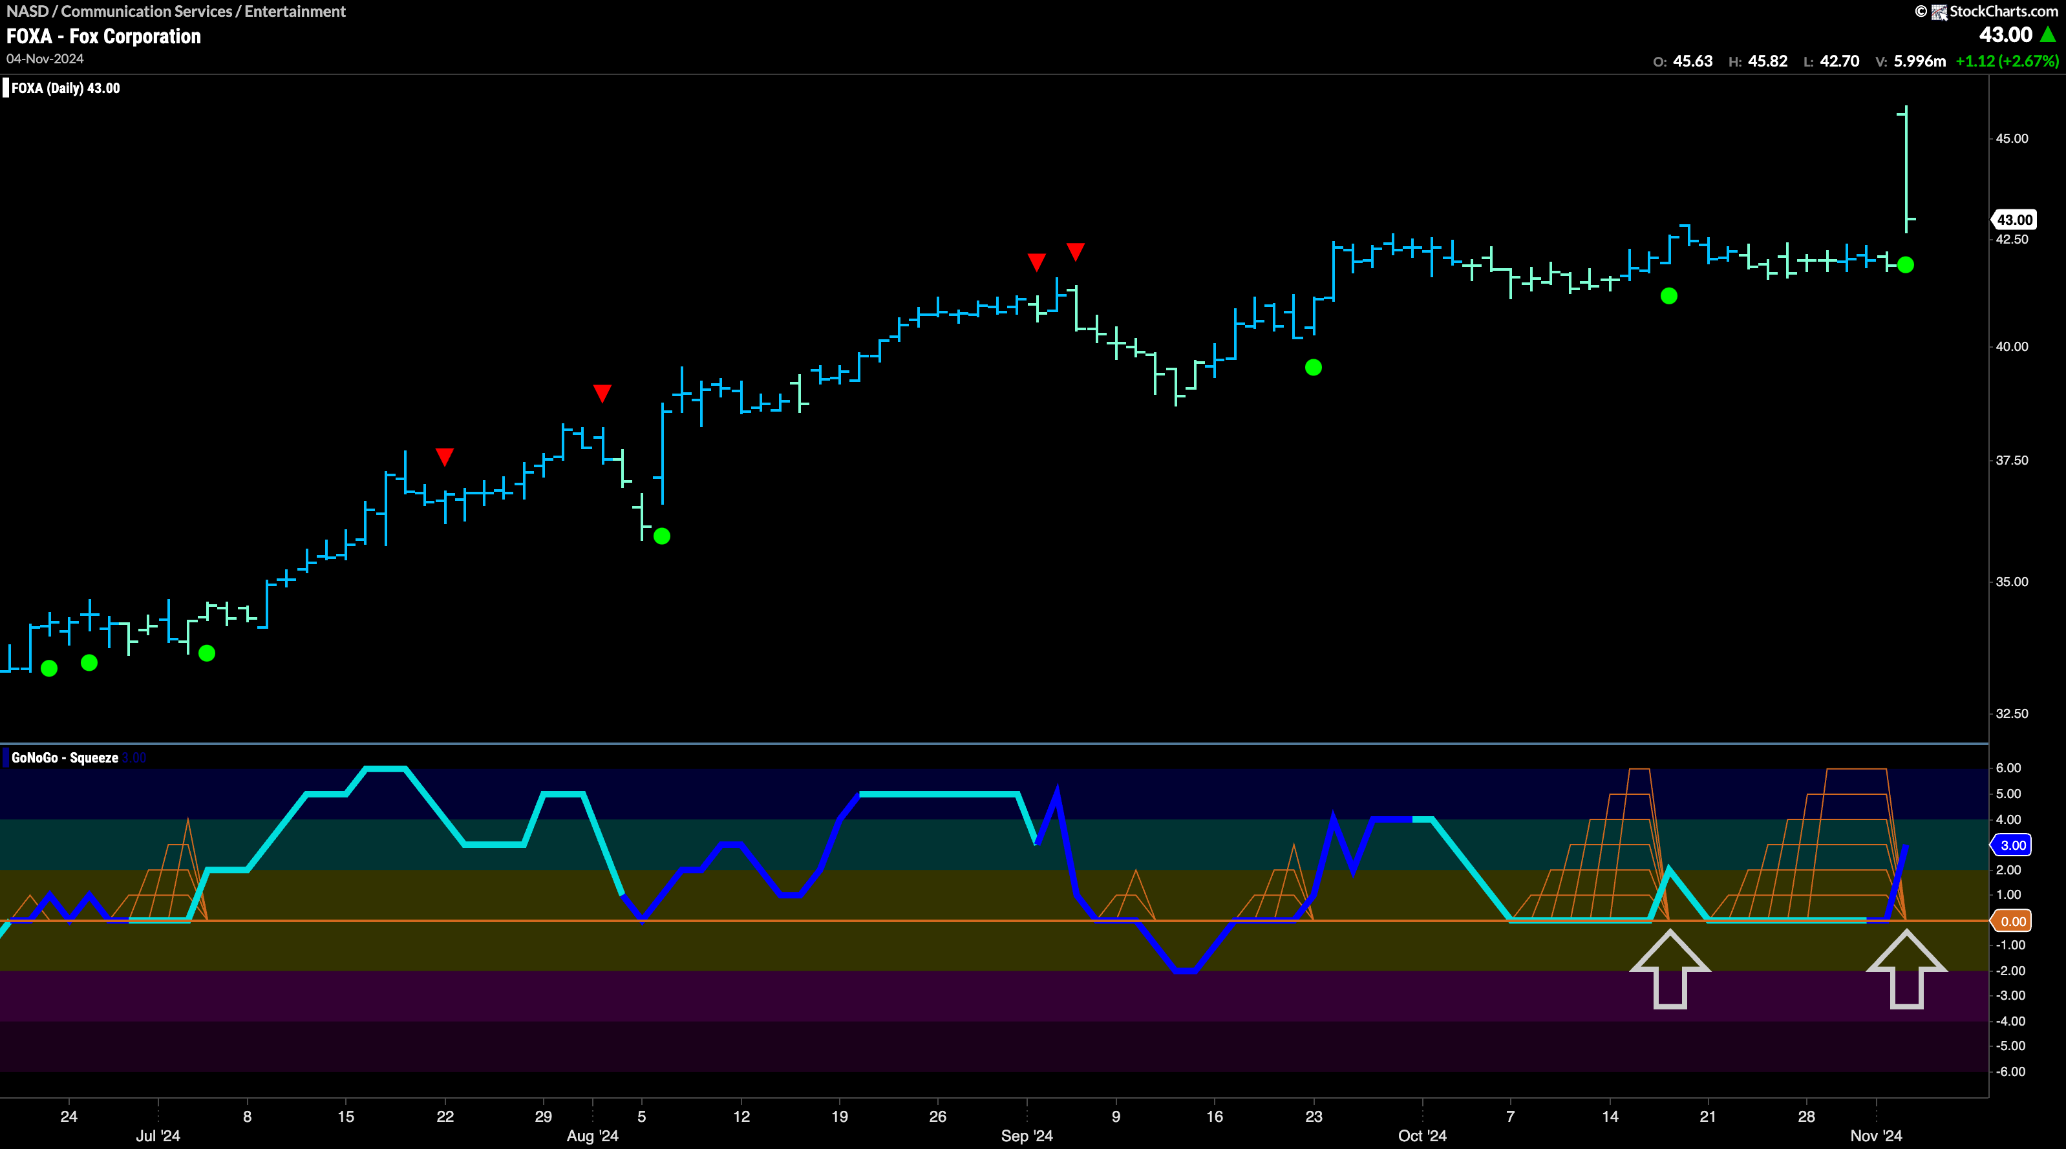
Task: Click the green up-triangle beside last price
Action: point(2047,34)
